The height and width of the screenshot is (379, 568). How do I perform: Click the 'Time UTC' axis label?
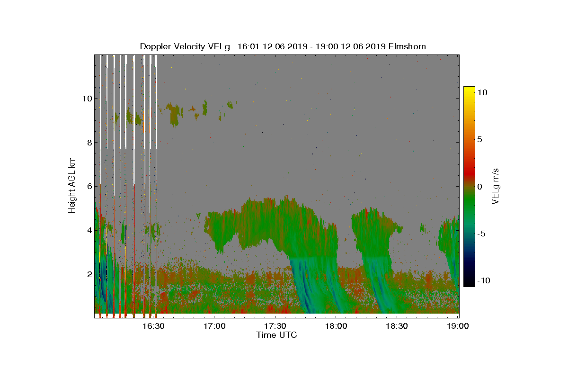[x=277, y=335]
